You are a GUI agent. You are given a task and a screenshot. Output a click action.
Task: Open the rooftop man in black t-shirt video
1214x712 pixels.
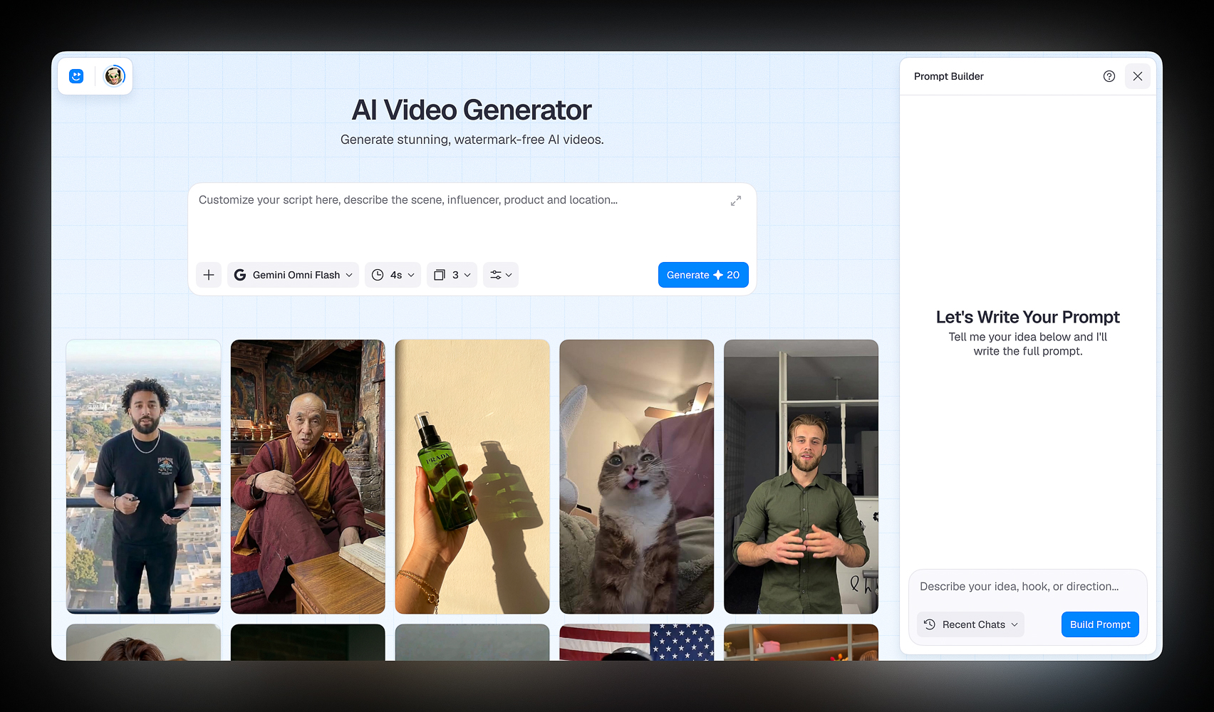[x=144, y=476]
